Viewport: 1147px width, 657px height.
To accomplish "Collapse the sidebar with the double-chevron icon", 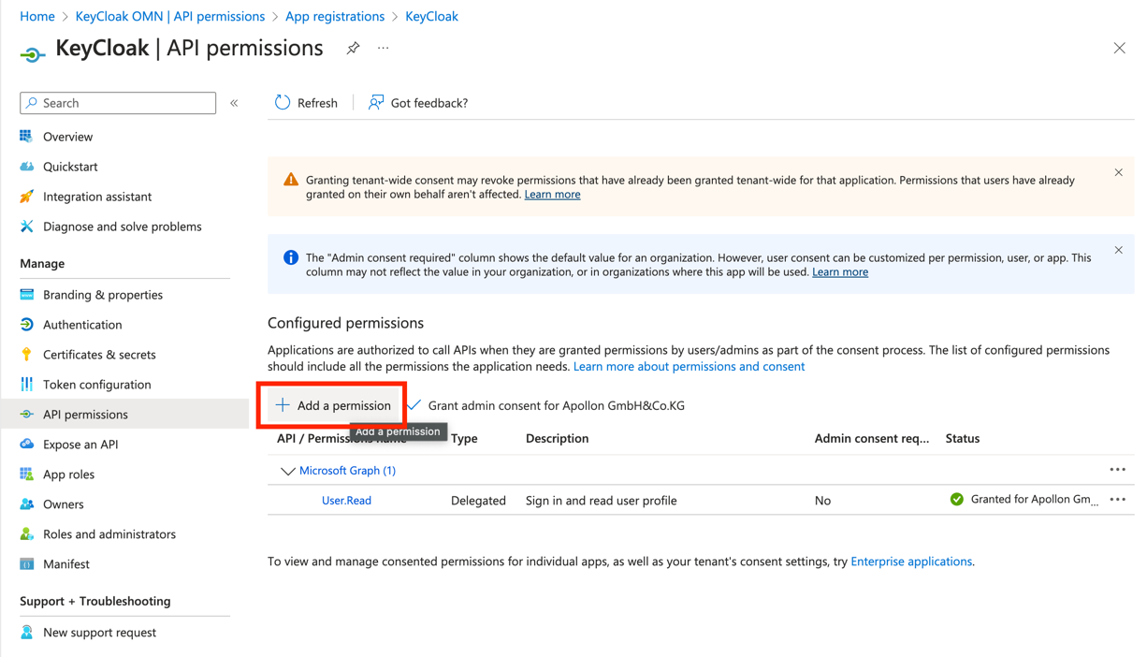I will [x=235, y=103].
